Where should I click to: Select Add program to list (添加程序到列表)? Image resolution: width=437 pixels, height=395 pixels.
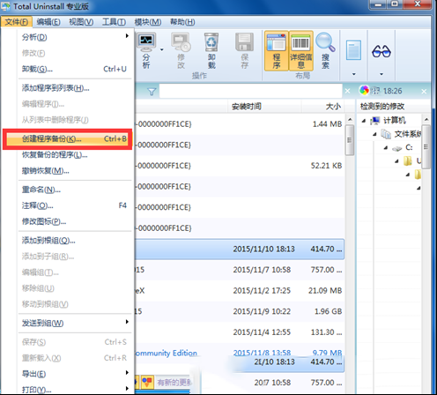pyautogui.click(x=75, y=88)
